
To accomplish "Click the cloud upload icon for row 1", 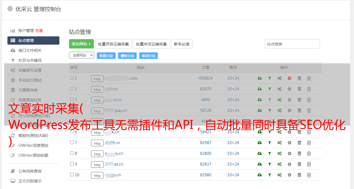I will click(x=260, y=78).
